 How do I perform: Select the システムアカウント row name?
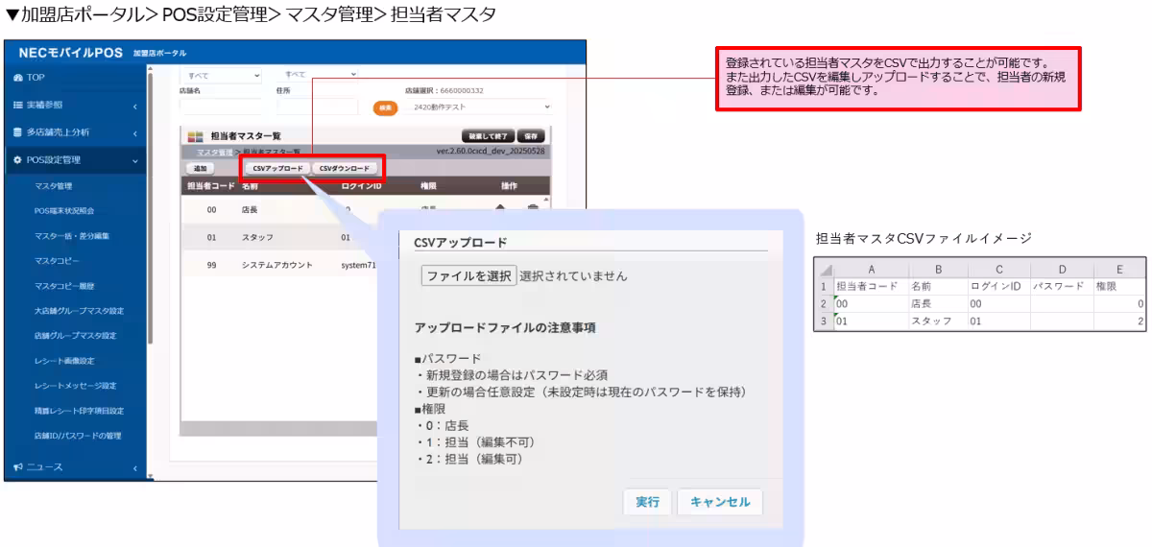coord(276,265)
